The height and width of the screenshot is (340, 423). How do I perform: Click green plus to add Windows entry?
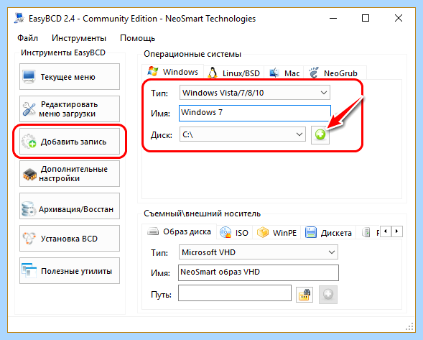(x=320, y=134)
